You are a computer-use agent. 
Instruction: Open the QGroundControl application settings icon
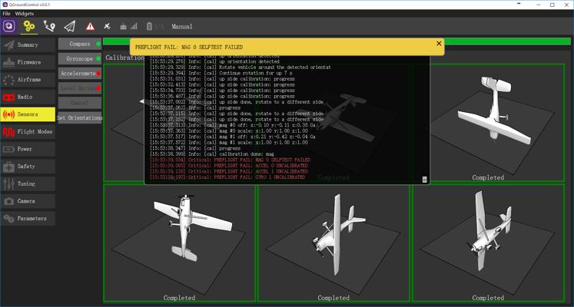pos(9,26)
